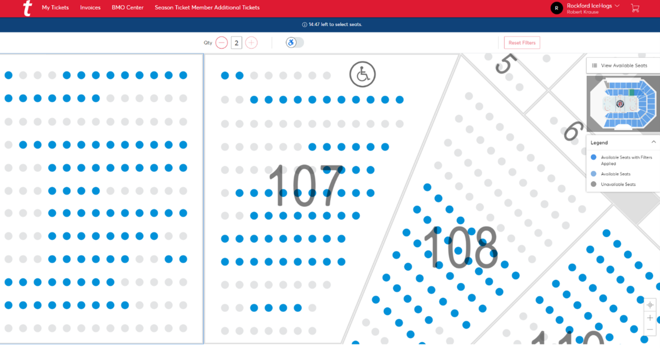Click the profile avatar with letter R

pos(556,8)
